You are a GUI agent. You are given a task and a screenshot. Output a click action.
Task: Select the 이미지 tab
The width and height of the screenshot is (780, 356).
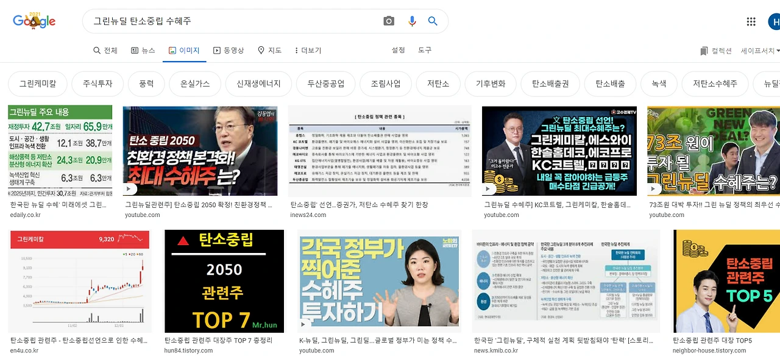pyautogui.click(x=184, y=51)
